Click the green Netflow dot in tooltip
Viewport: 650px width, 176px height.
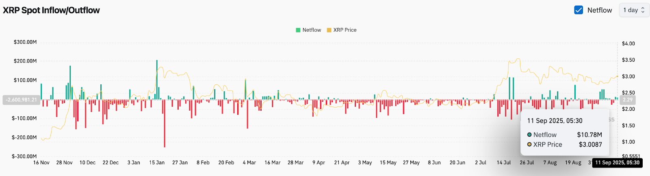529,135
